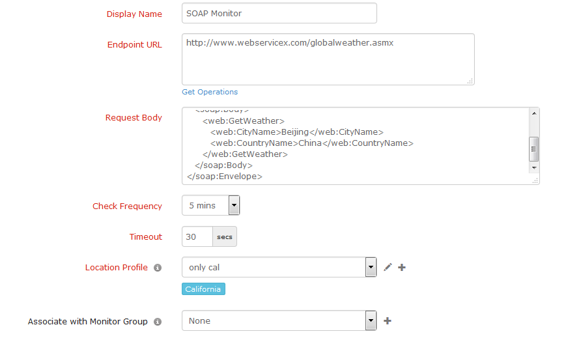Focus the Timeout seconds input field
Screen dimensions: 568x340
(197, 236)
